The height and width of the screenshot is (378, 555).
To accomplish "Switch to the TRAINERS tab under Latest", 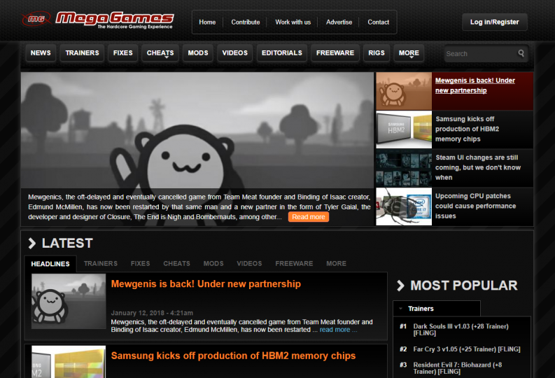I will tap(101, 264).
